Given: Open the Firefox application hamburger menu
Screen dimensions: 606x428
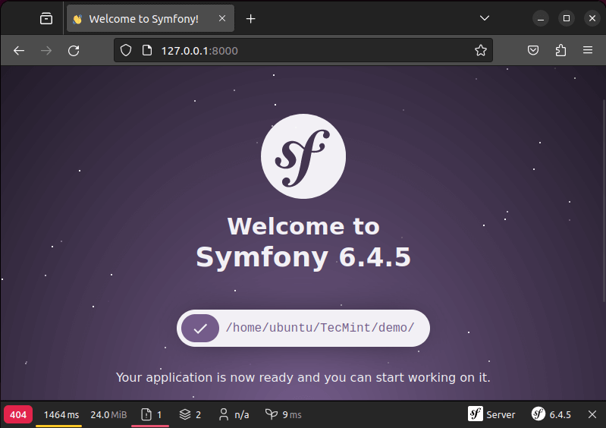Looking at the screenshot, I should click(588, 50).
